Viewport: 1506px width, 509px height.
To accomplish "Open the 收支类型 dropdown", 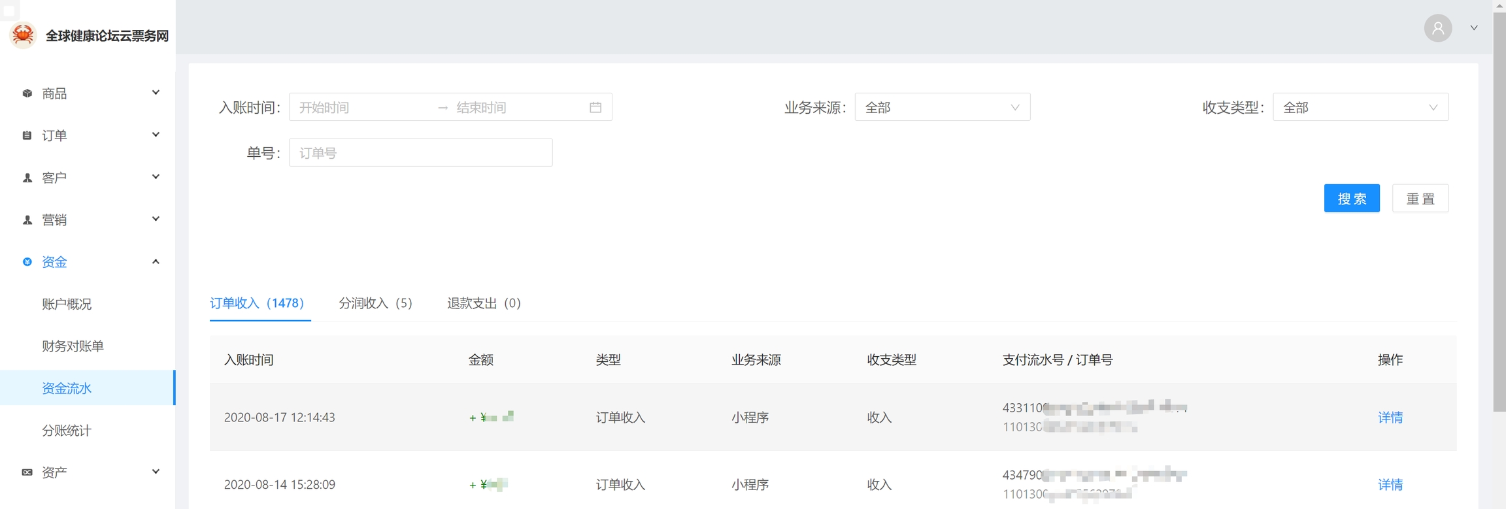I will [x=1360, y=107].
